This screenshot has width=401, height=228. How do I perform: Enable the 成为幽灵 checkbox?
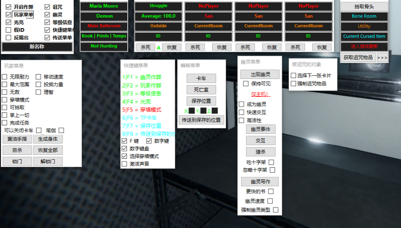[242, 104]
